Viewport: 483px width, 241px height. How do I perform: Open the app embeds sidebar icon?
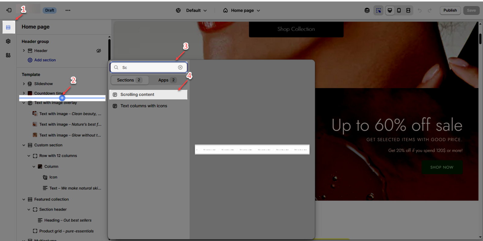(8, 55)
